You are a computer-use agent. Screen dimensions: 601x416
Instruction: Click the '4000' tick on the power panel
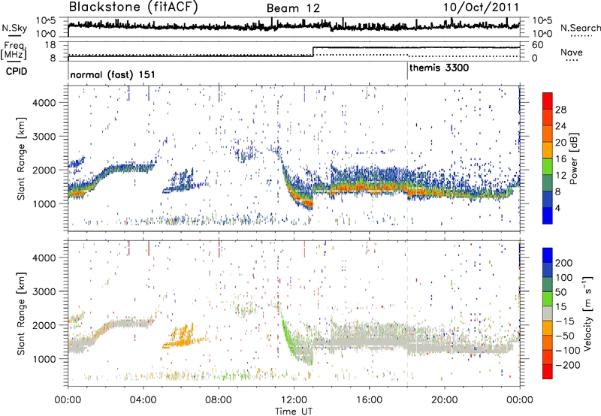click(44, 103)
